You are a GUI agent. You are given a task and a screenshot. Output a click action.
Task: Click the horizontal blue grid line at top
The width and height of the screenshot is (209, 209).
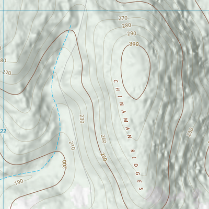pyautogui.click(x=104, y=10)
